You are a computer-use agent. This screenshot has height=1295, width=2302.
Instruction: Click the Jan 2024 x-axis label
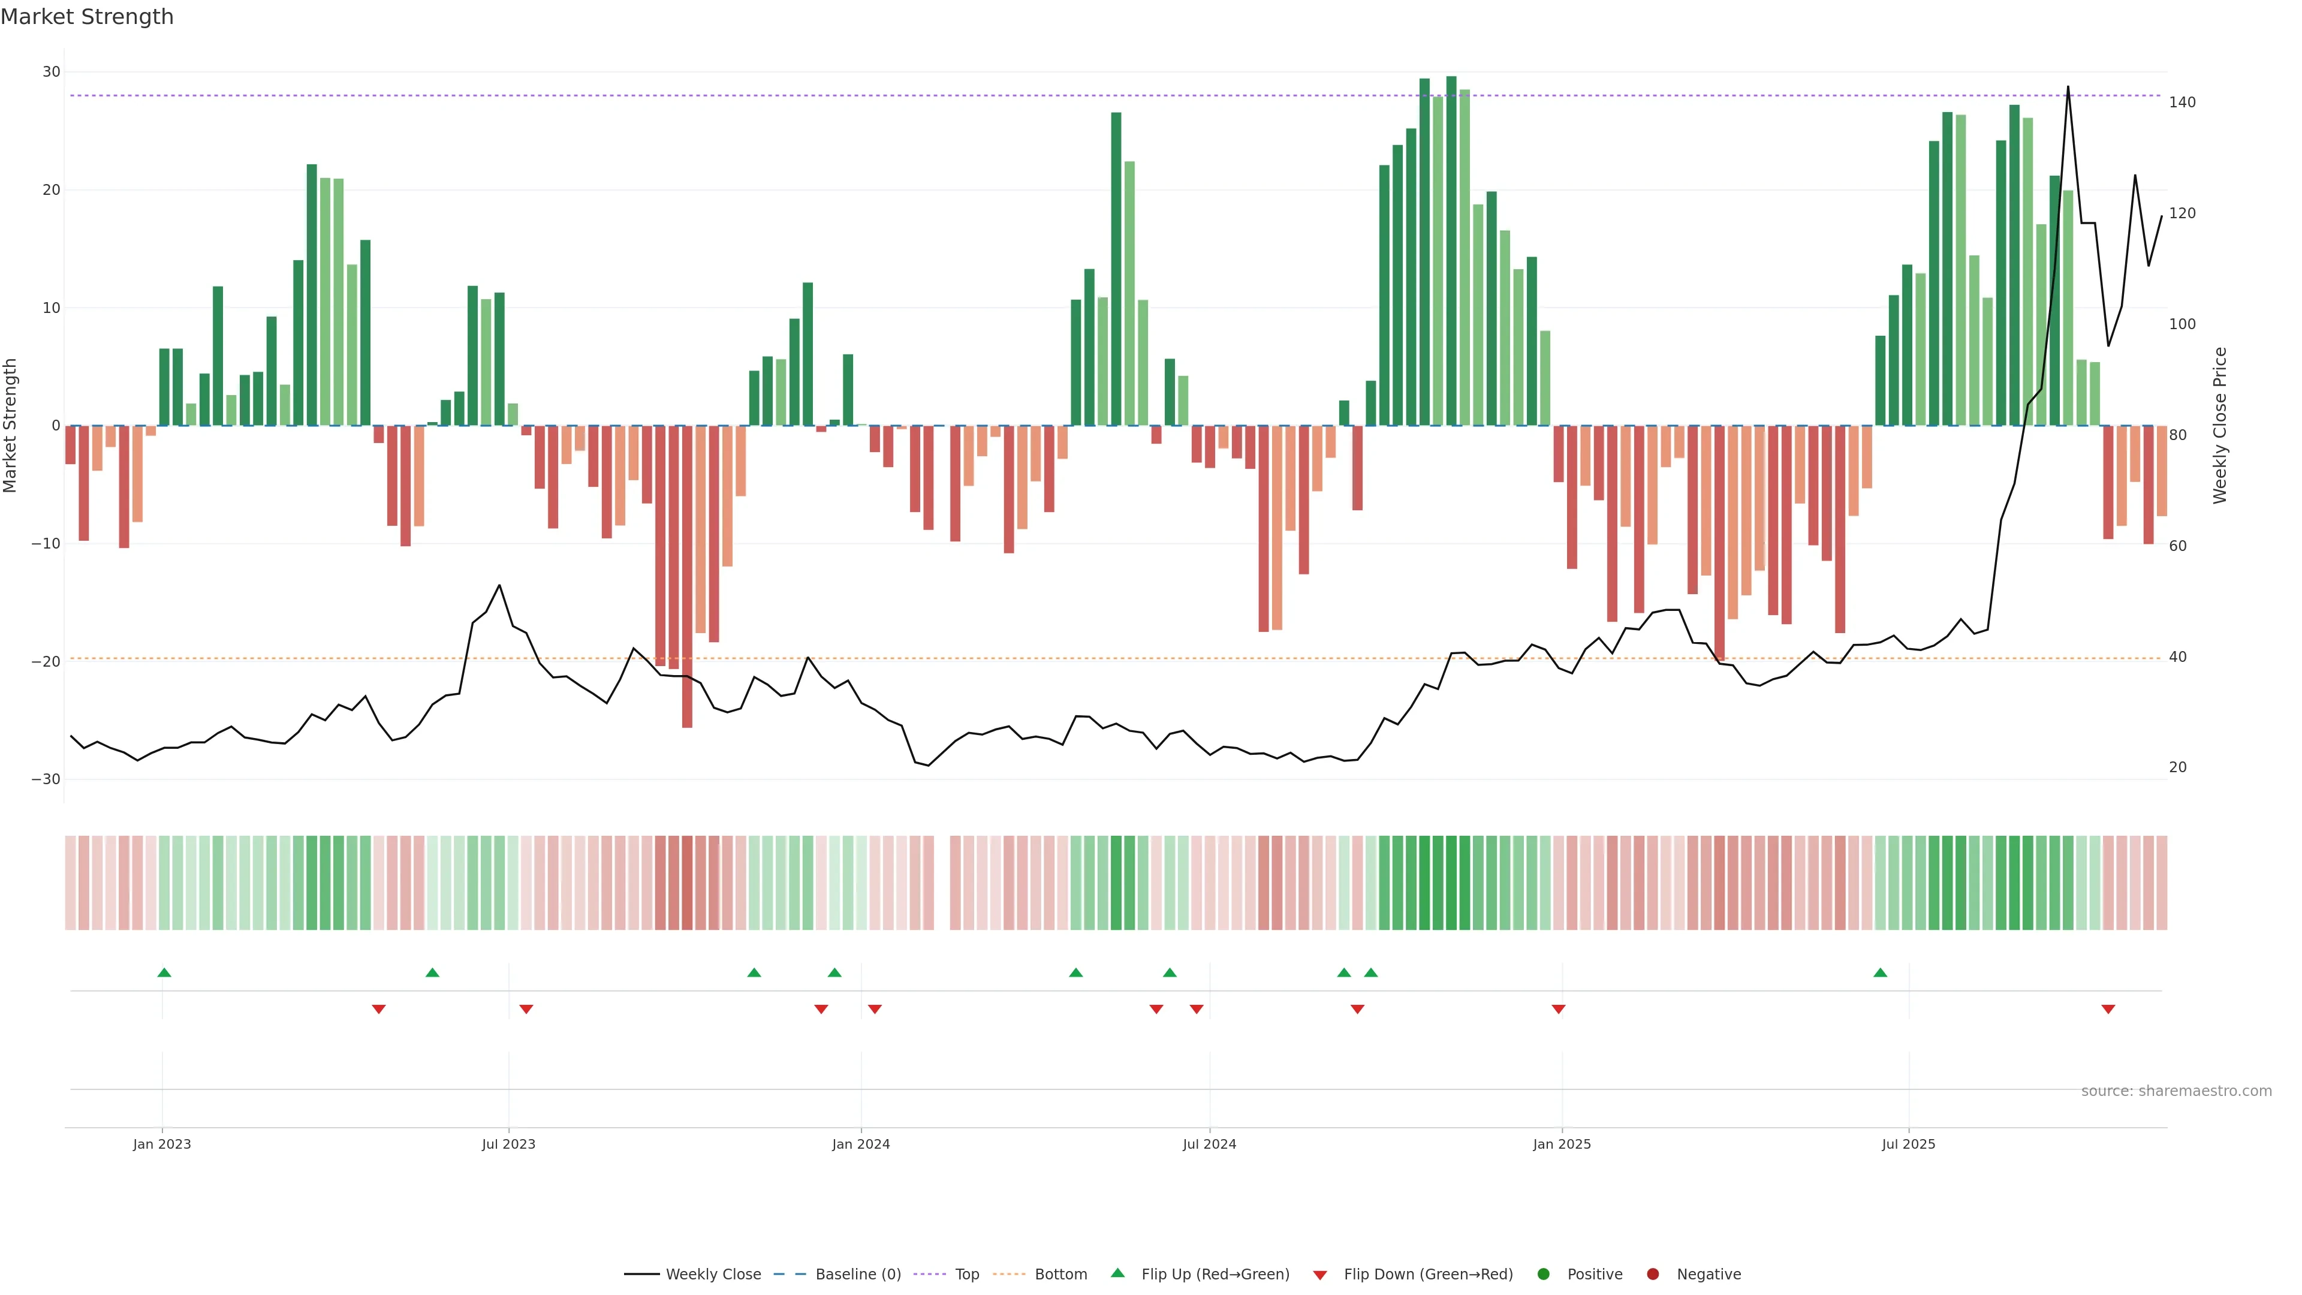click(x=861, y=1144)
